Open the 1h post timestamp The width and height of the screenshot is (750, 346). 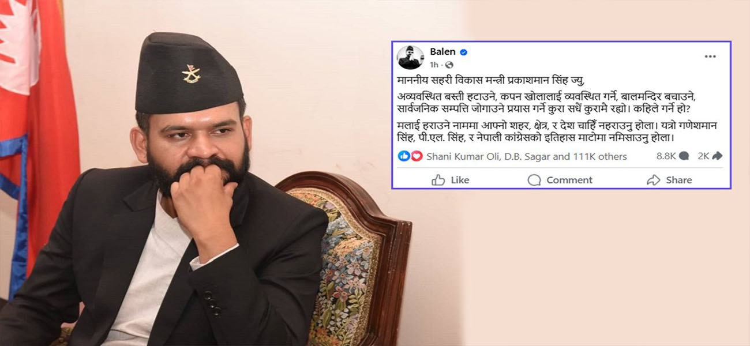(434, 65)
